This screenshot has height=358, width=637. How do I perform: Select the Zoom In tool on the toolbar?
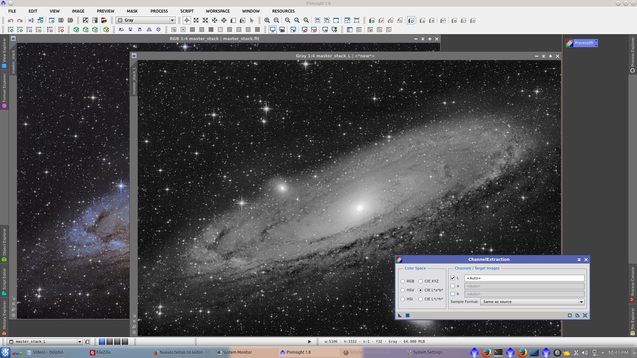267,20
